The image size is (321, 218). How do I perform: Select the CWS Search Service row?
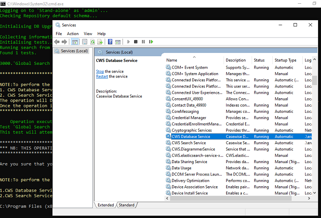tap(189, 143)
